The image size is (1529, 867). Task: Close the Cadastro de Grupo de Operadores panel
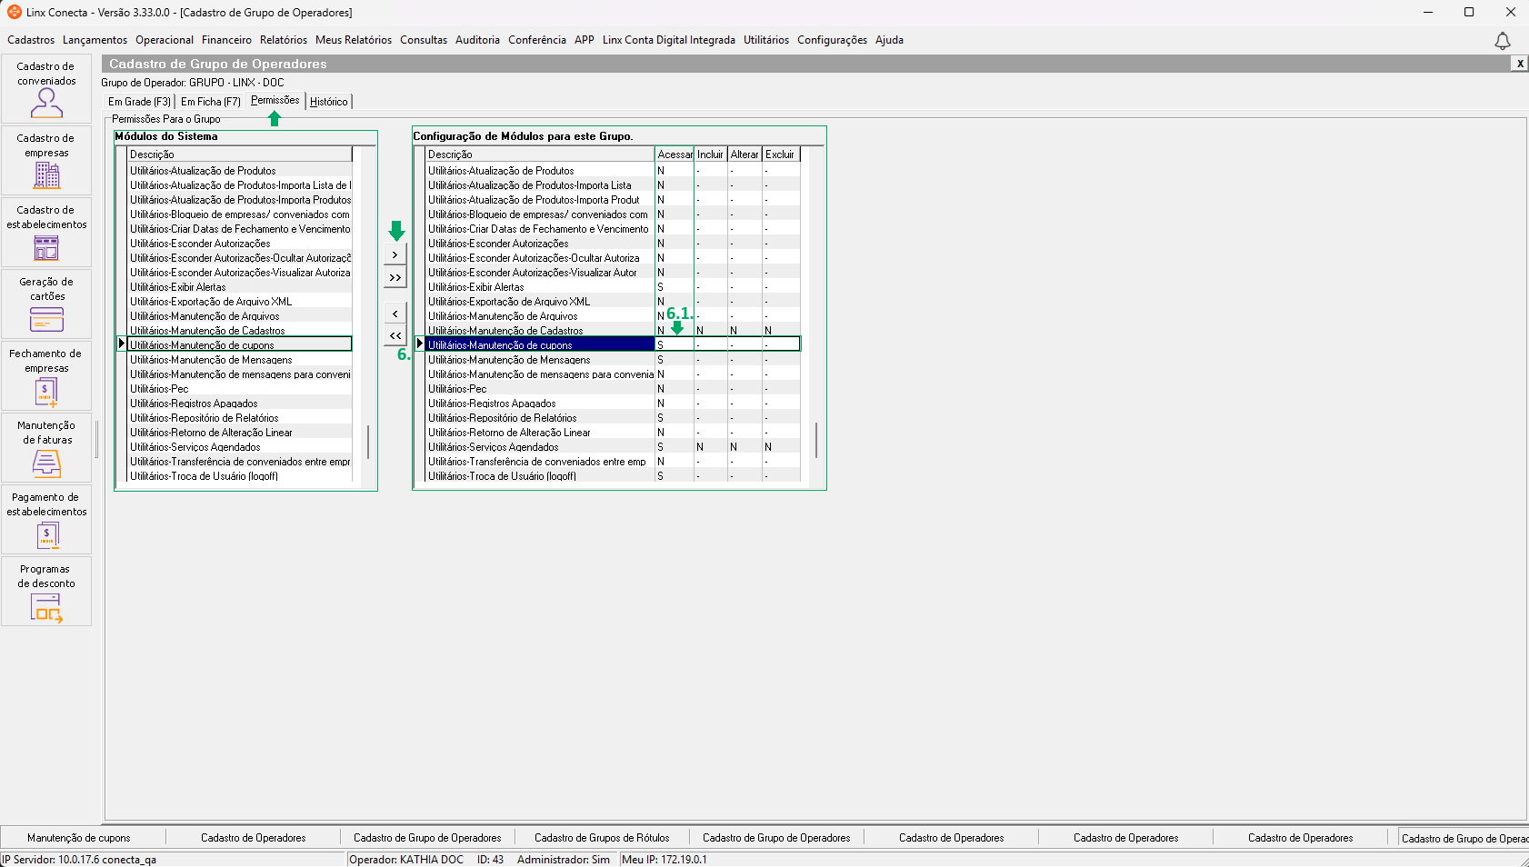click(1519, 64)
